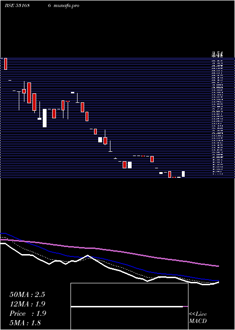Screen dimensions: 235x330
Task: Click the BSE 53168 ticker label
Action: 17,6
